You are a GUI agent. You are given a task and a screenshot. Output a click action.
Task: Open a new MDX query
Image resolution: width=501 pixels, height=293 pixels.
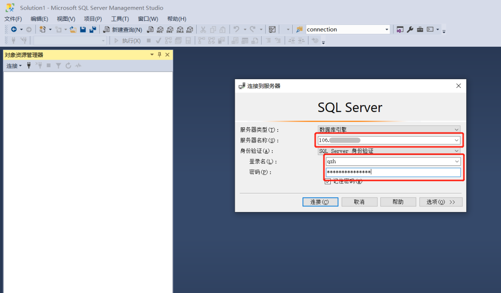[x=160, y=29]
